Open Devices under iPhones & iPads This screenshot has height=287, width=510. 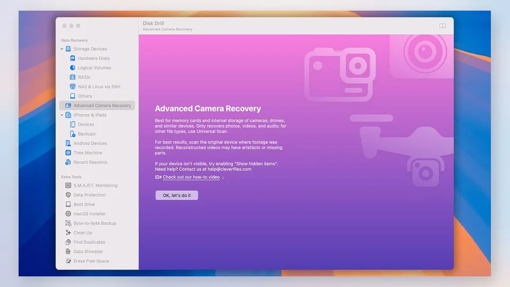[86, 124]
